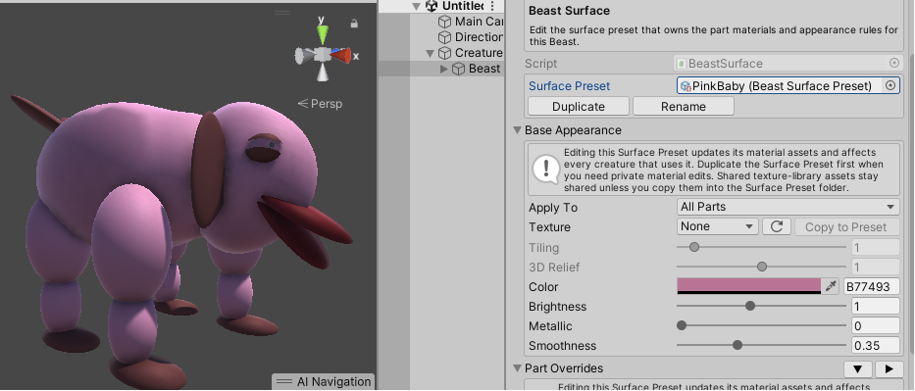Select Main Camera object in the hierarchy
This screenshot has width=915, height=391.
pyautogui.click(x=471, y=22)
